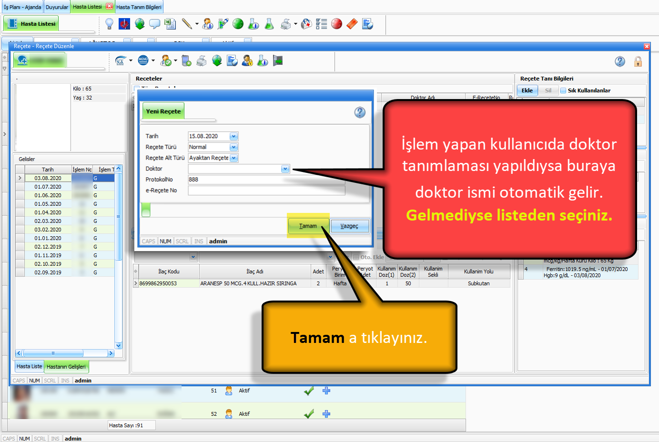This screenshot has height=442, width=659.
Task: Click the green check on patient row 51
Action: click(309, 391)
